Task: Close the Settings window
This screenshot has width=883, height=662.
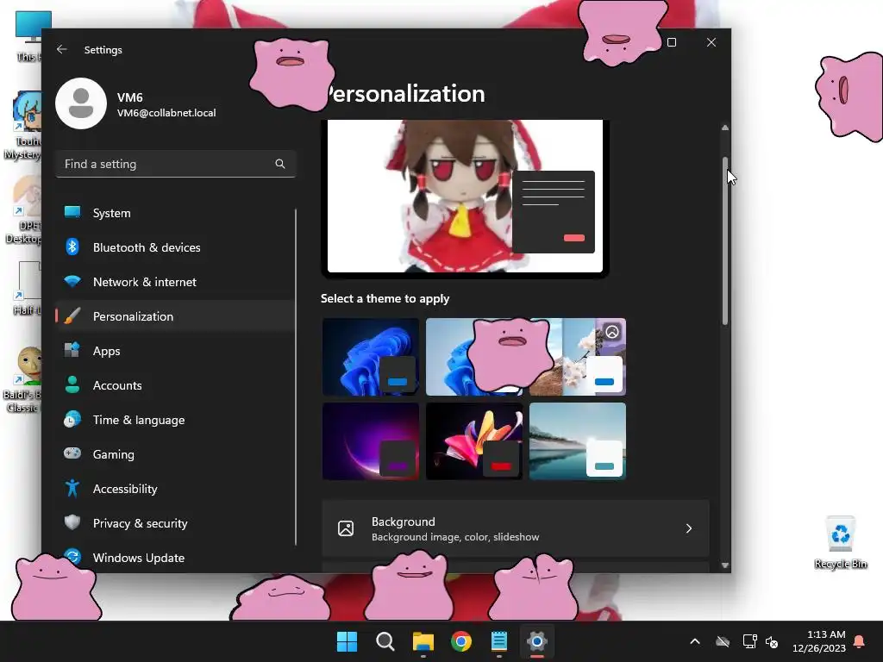Action: coord(711,42)
